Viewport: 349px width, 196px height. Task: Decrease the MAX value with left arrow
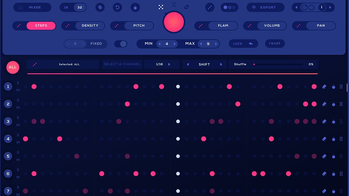[x=200, y=44]
